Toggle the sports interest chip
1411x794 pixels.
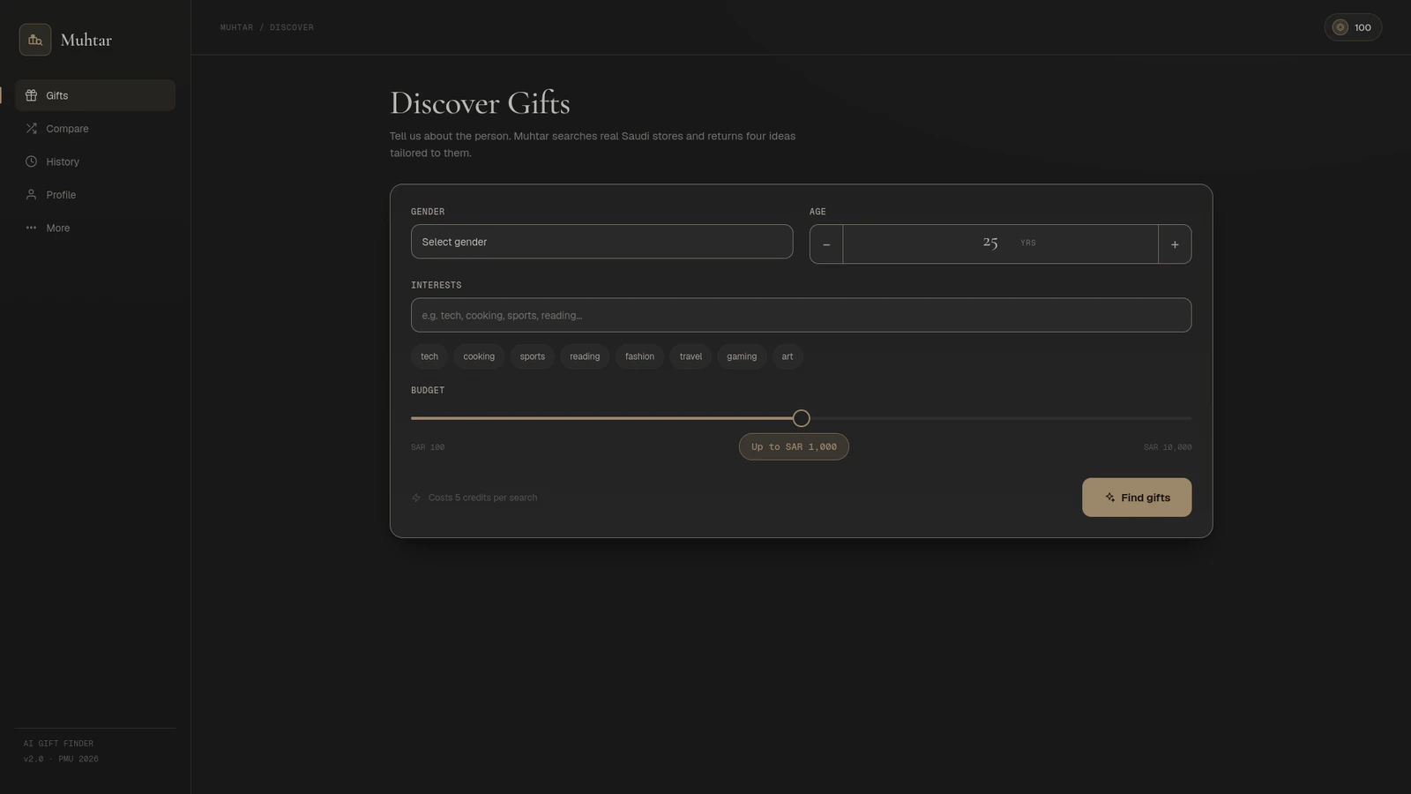(533, 356)
